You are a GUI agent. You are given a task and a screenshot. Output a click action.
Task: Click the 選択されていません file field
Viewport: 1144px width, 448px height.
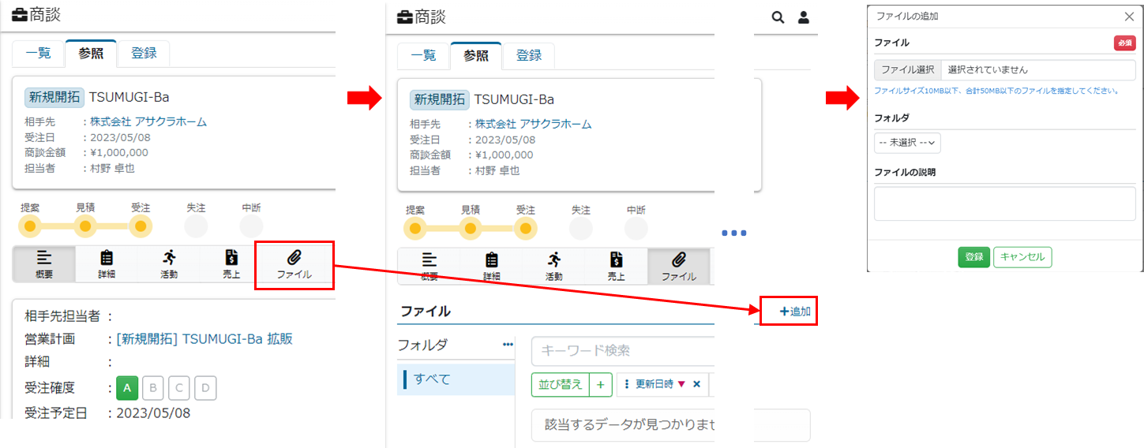(1038, 69)
